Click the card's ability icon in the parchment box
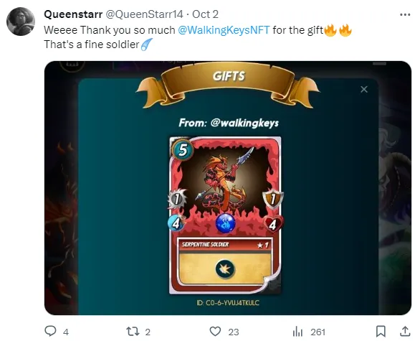The width and height of the screenshot is (420, 341). [225, 269]
